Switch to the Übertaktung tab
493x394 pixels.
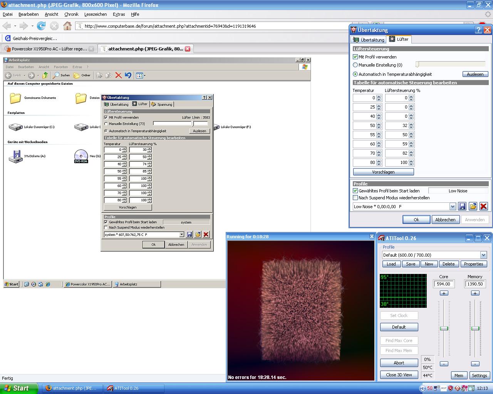[x=369, y=40]
